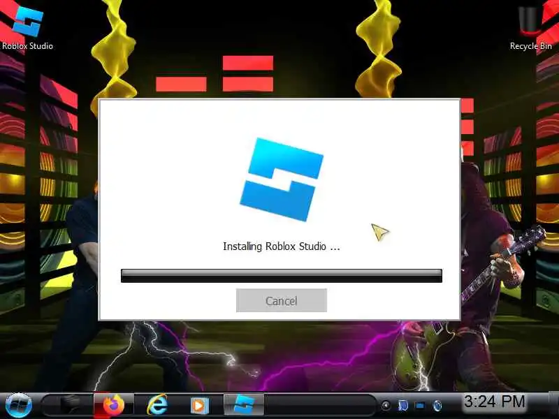
Task: Click the 'Installing Roblox Studio ...' status text
Action: pos(282,247)
